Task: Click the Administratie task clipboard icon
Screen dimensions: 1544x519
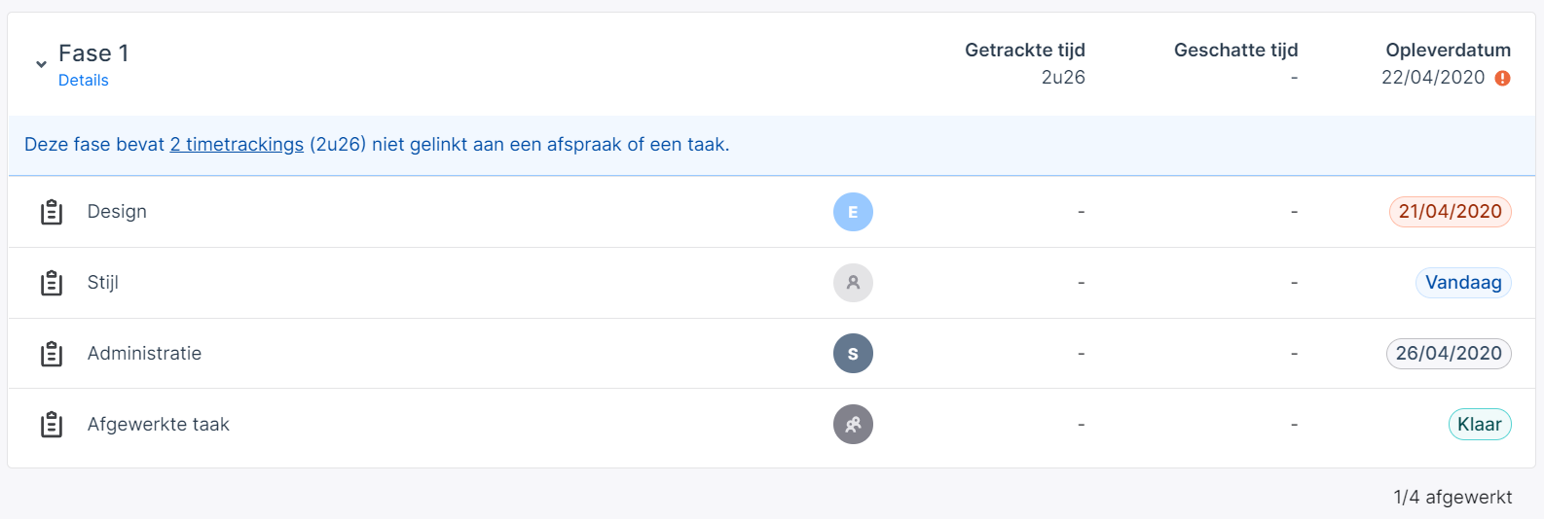Action: pyautogui.click(x=52, y=354)
